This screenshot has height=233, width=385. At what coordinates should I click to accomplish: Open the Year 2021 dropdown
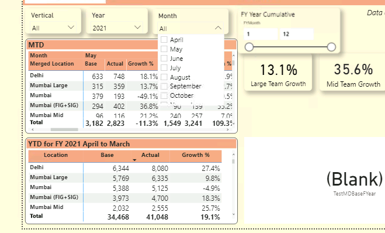tap(116, 28)
